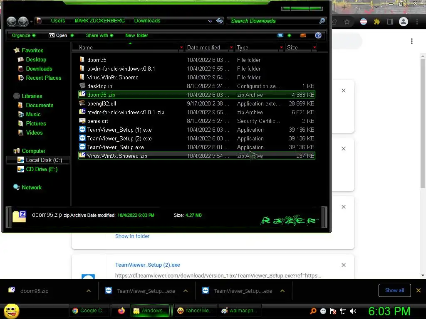Close the Chrome download shelf
The image size is (426, 319).
pos(419,290)
